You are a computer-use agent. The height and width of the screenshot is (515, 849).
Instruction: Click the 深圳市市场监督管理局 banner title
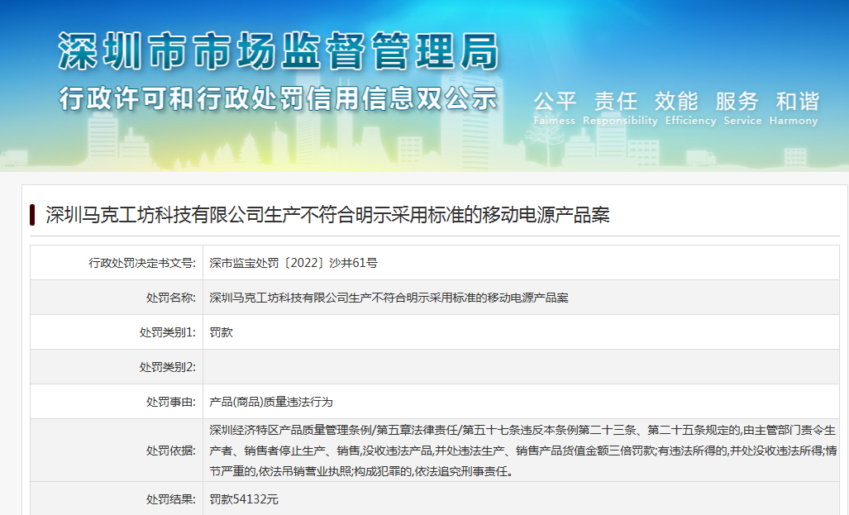click(279, 51)
